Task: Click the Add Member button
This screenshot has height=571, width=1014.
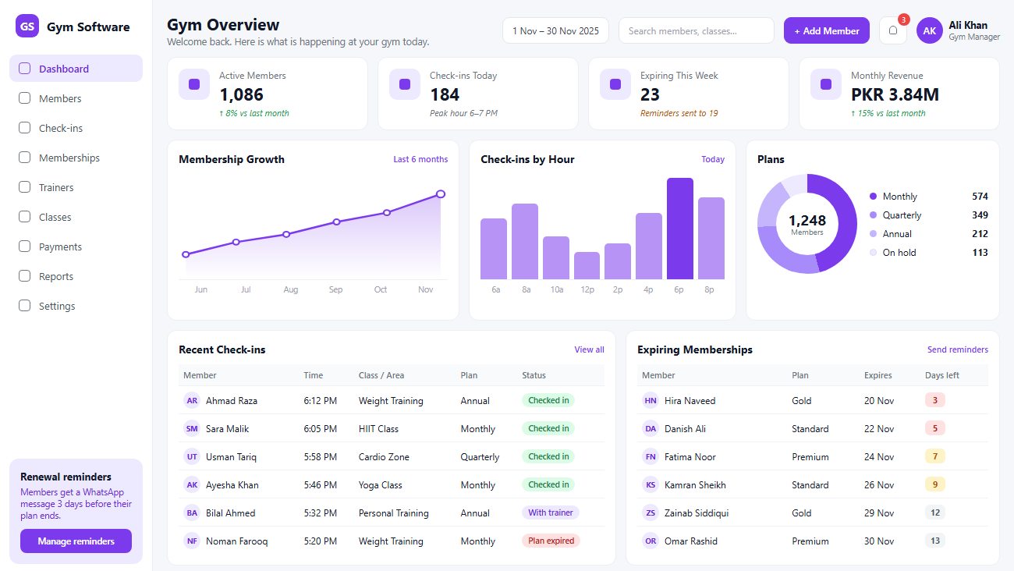Action: coord(827,30)
